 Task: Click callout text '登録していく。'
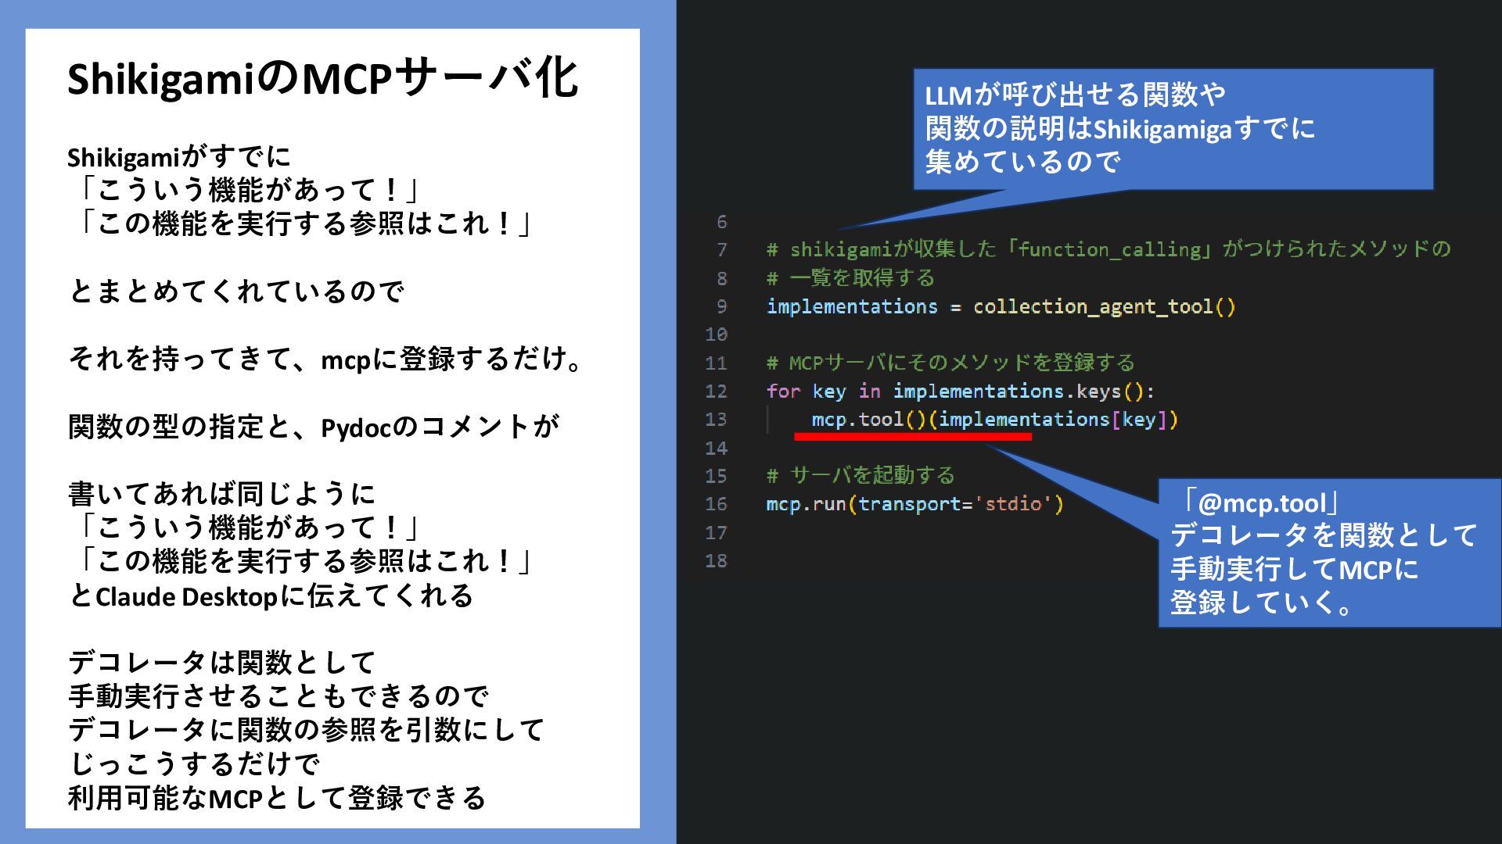[x=1261, y=603]
